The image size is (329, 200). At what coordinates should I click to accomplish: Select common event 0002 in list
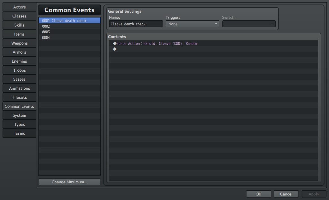click(x=70, y=26)
